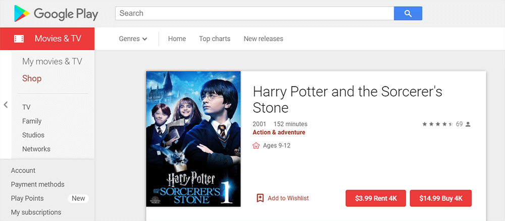Click the $14.99 Buy 4K button
This screenshot has height=221, width=505.
point(440,198)
